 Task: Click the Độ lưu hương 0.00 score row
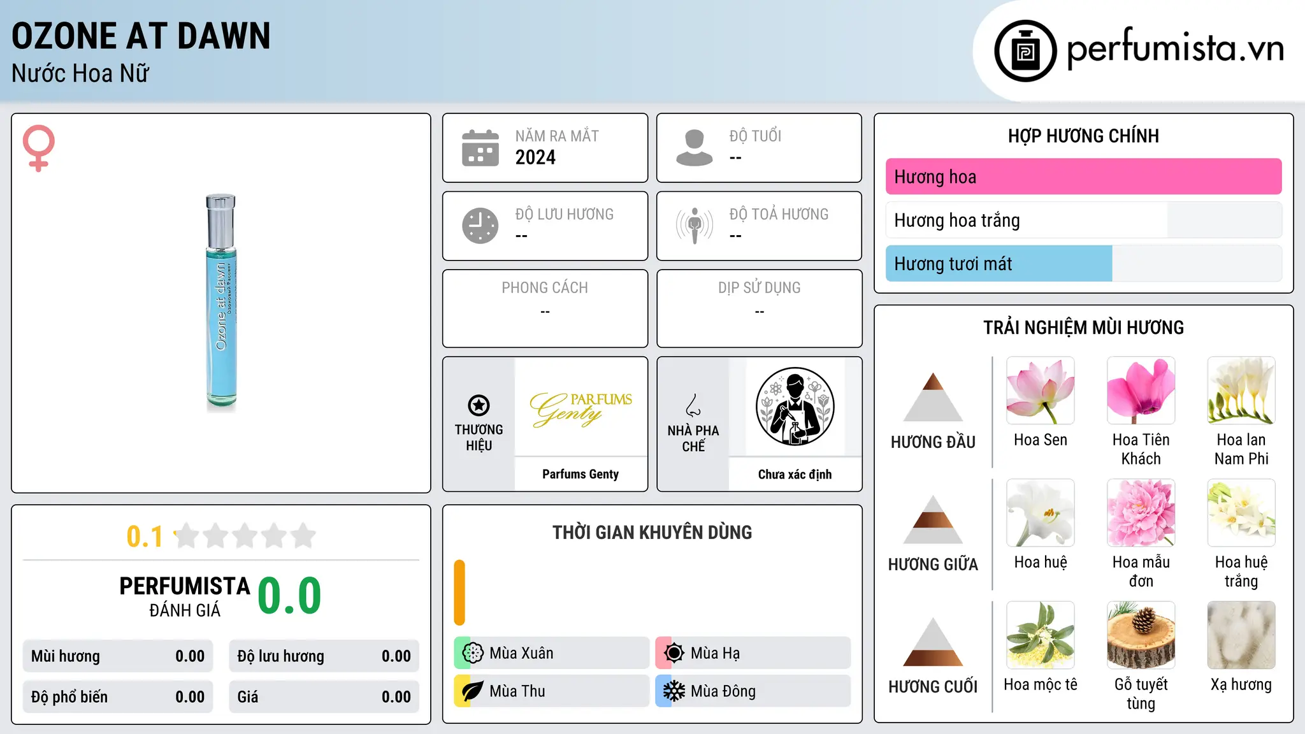point(324,656)
